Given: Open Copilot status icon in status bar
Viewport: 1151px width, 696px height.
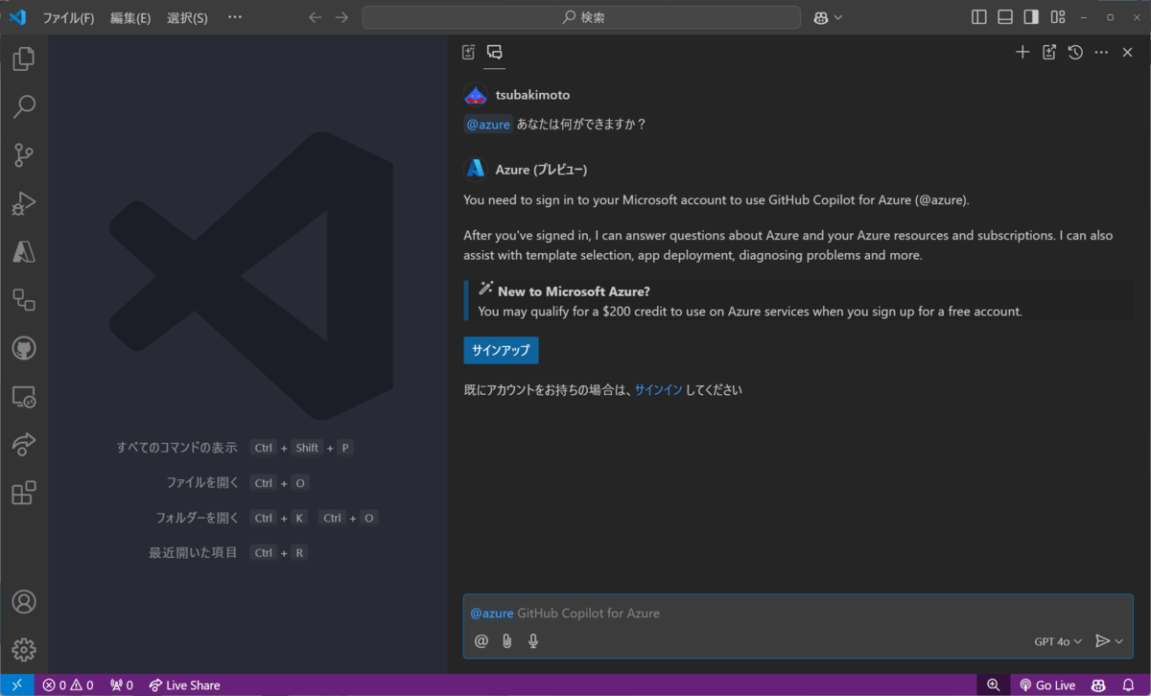Looking at the screenshot, I should [x=1099, y=685].
